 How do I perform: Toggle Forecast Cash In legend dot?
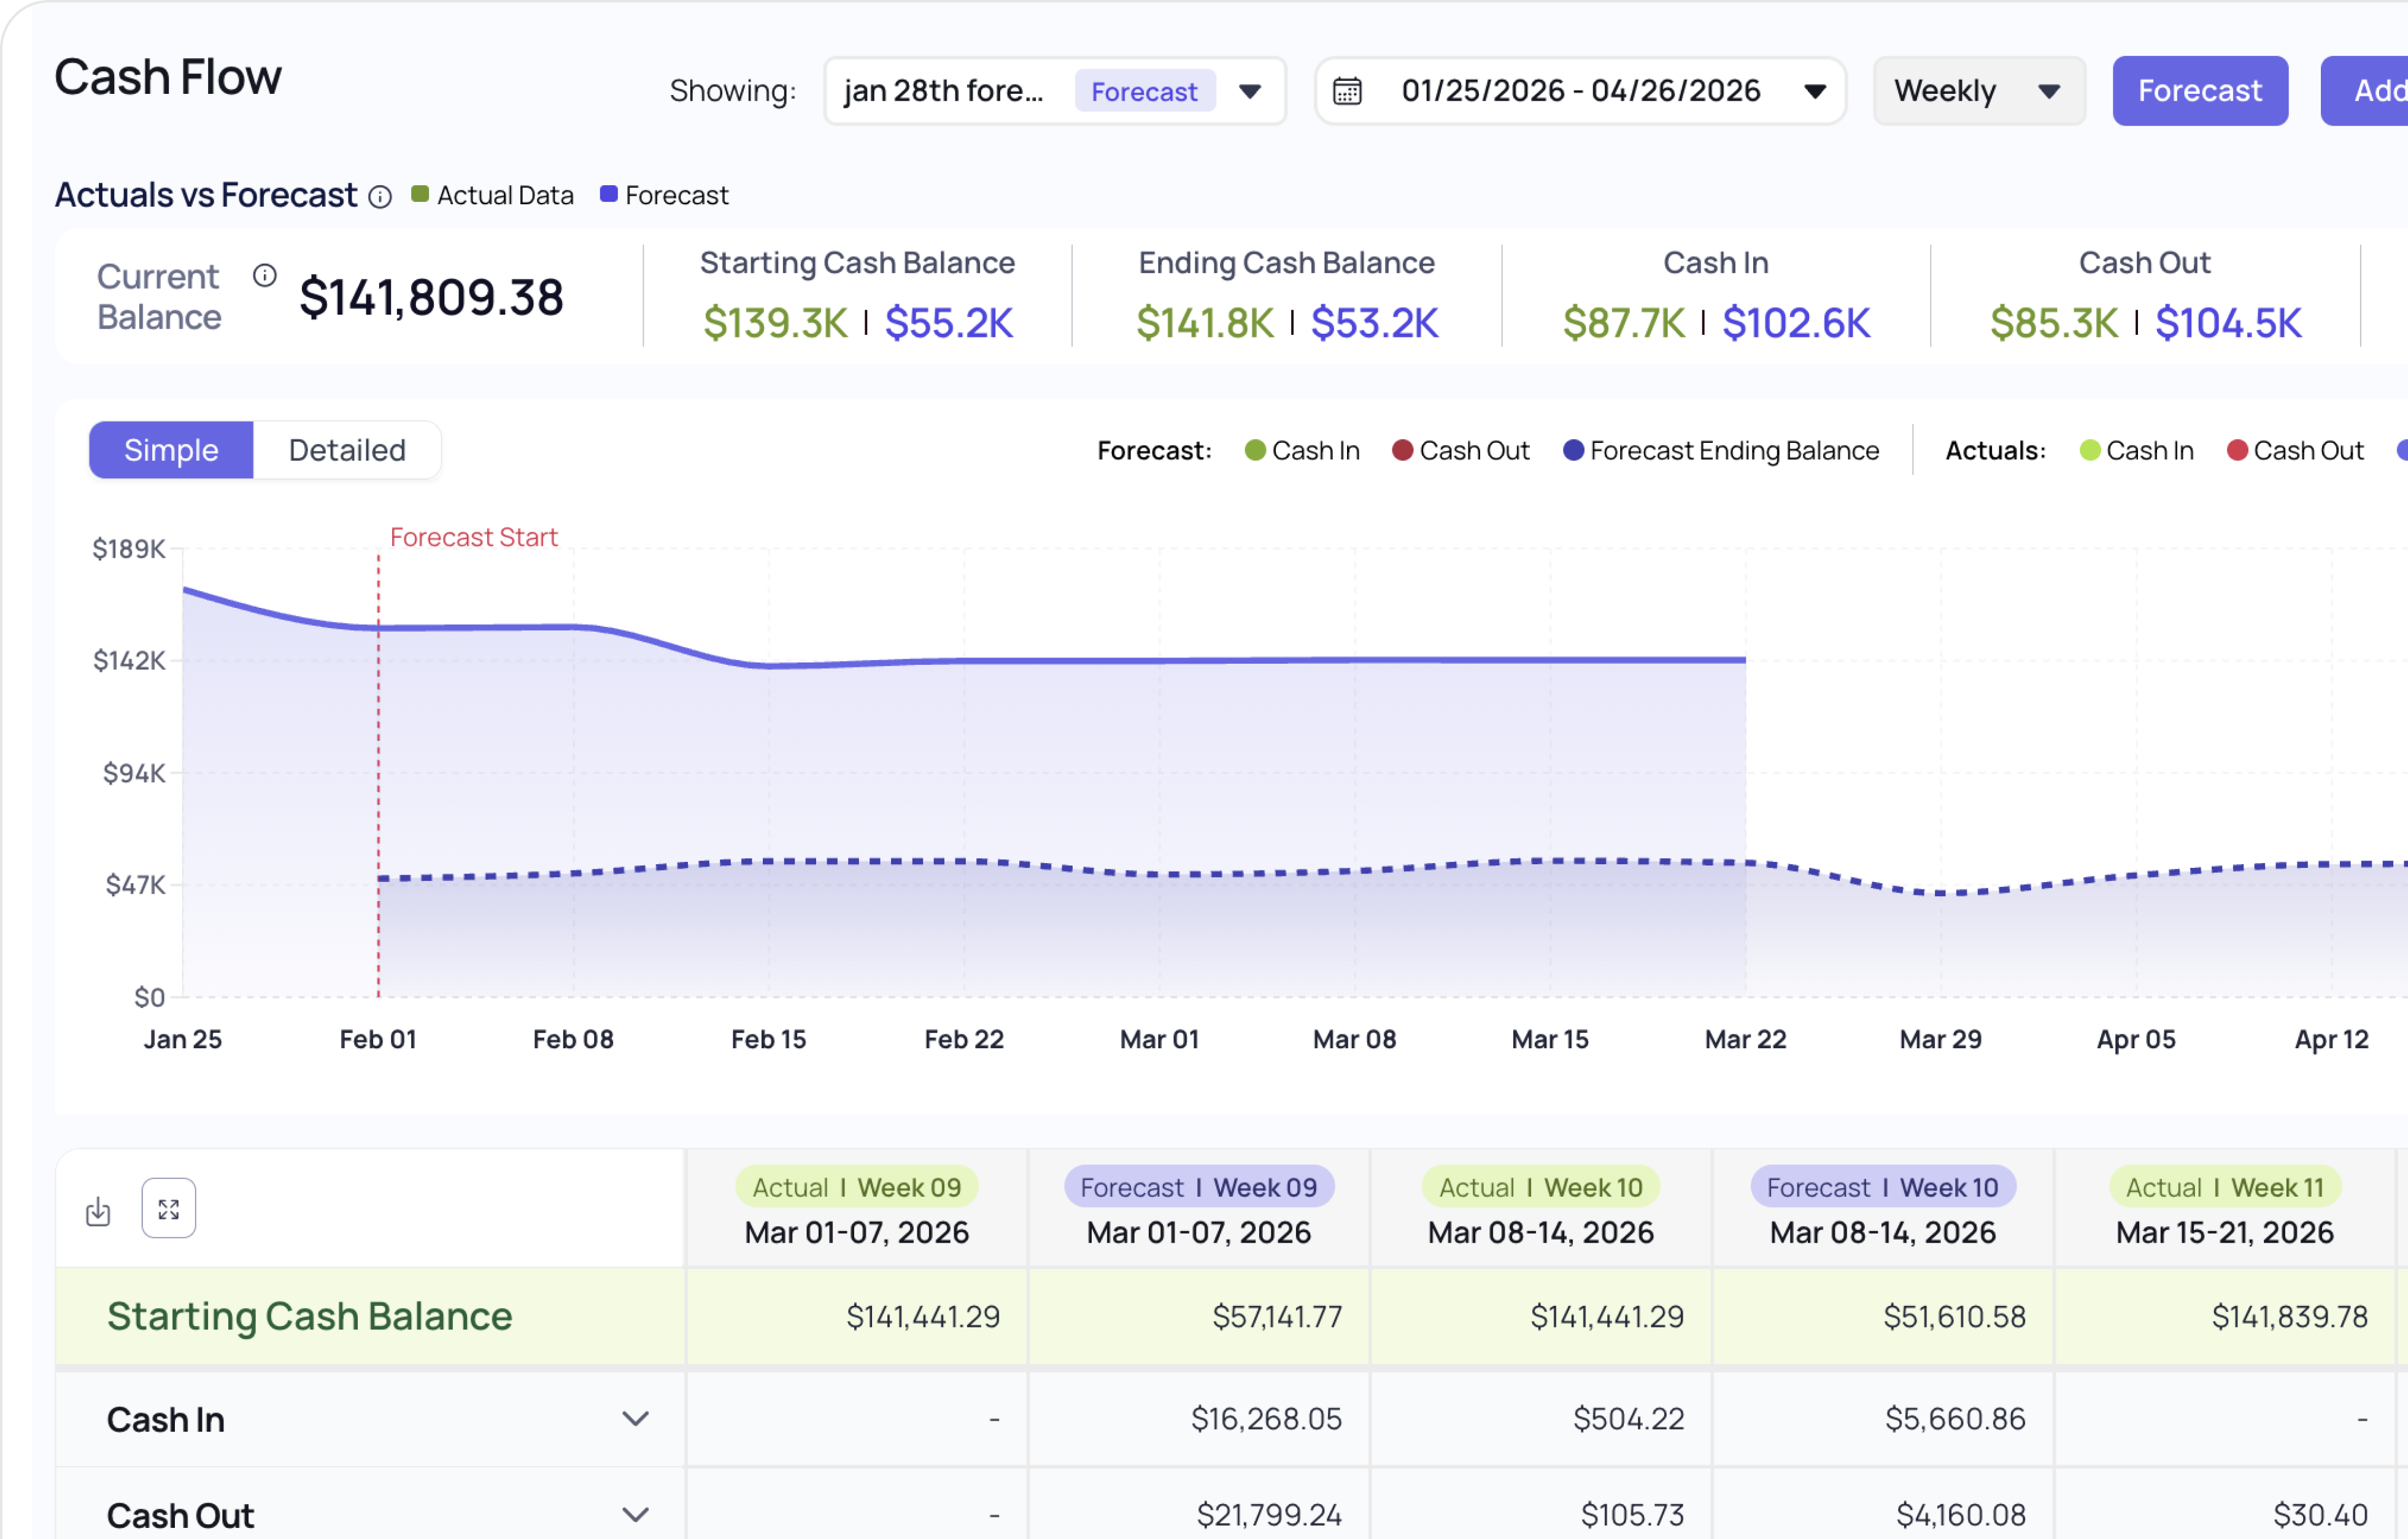tap(1255, 451)
